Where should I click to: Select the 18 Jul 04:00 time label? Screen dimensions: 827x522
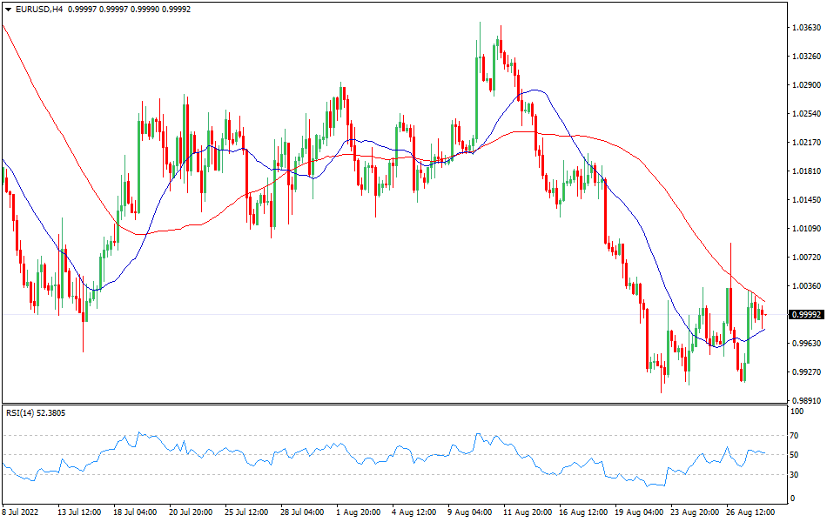point(136,513)
